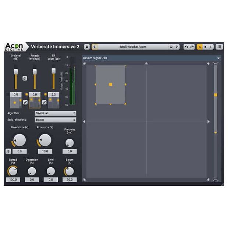Click the Reverb time value field 0.9
Image resolution: width=228 pixels, height=228 pixels.
coord(19,152)
